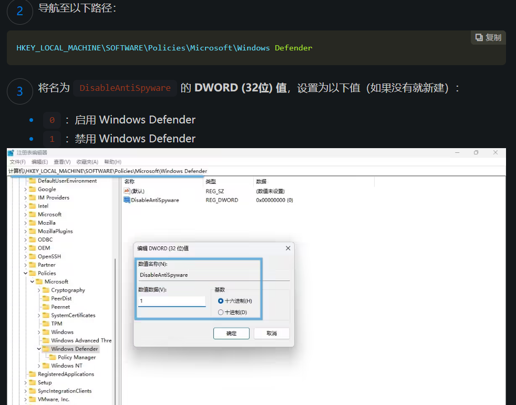The height and width of the screenshot is (405, 516).
Task: Click the DisableAntiSpyware DWORD value icon
Action: point(127,200)
